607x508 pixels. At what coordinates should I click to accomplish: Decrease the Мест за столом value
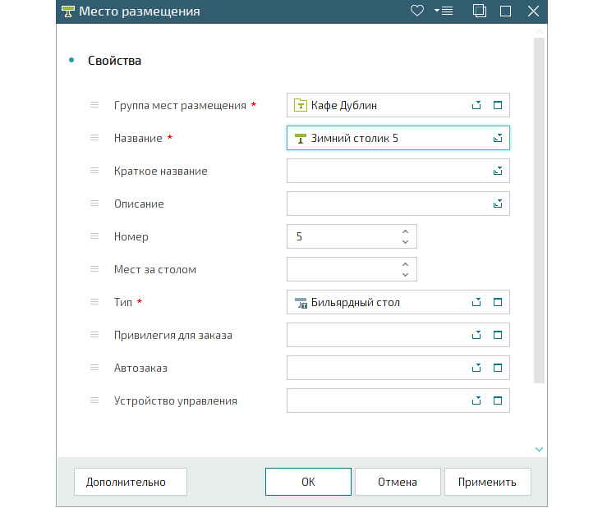point(405,275)
